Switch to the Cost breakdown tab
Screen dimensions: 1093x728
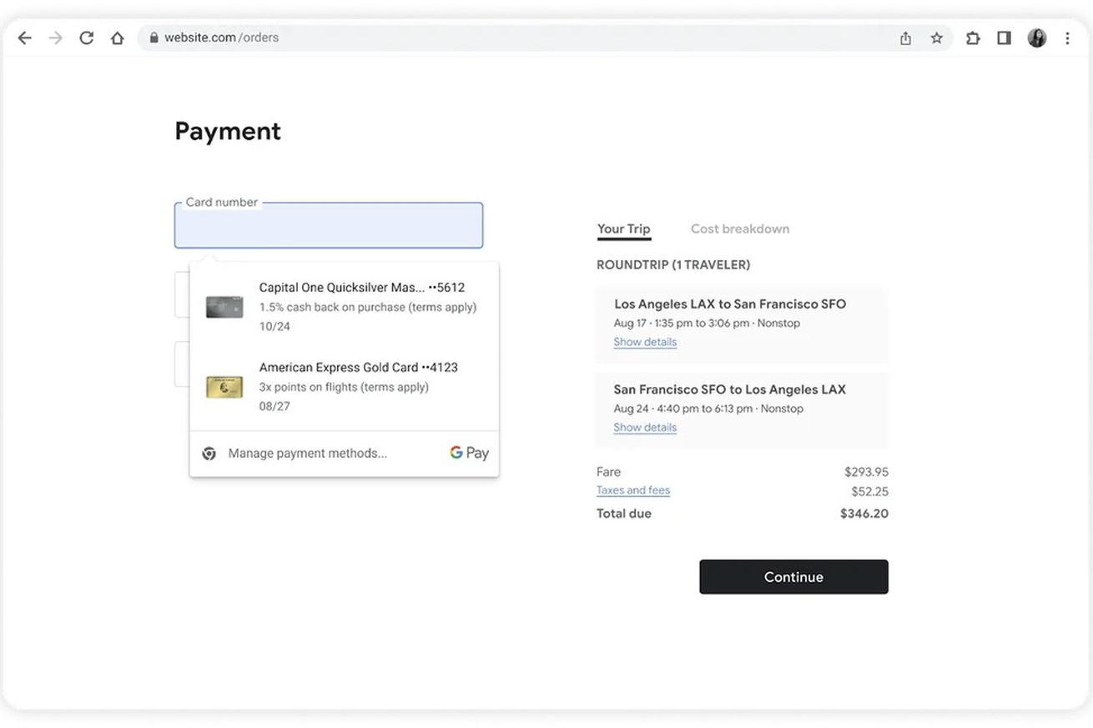tap(739, 228)
